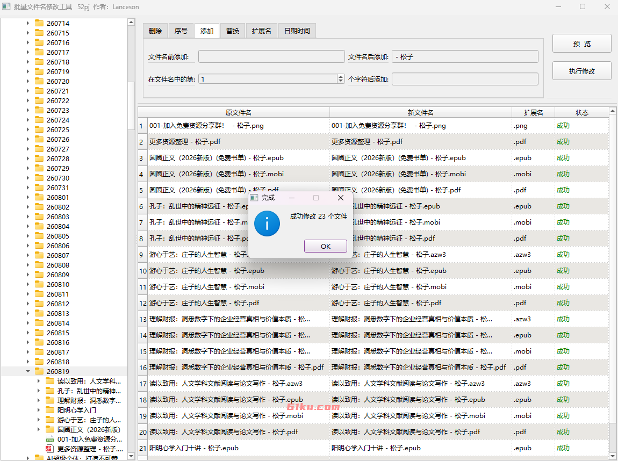Click the folder tree vertical scrollbar thumb
Viewport: 618px width, 461px height.
point(131,105)
